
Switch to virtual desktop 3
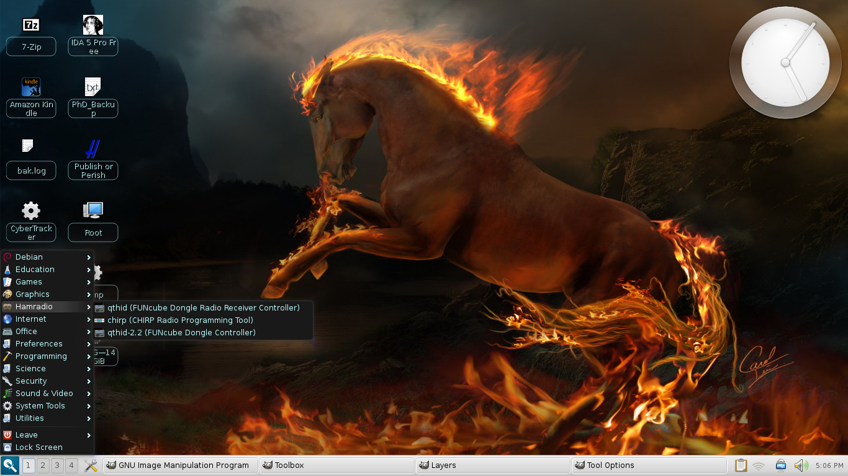(57, 465)
